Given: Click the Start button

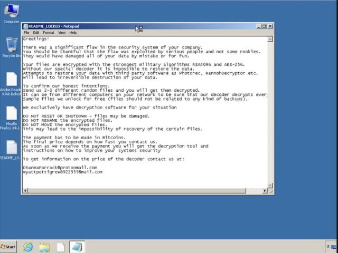Looking at the screenshot, I should click(8, 247).
